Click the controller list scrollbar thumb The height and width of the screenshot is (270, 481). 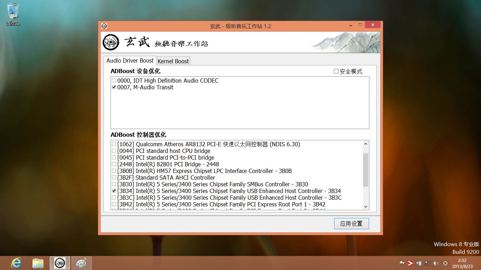coord(366,170)
